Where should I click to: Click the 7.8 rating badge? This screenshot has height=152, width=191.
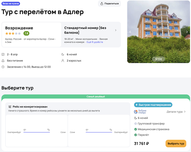26,33
